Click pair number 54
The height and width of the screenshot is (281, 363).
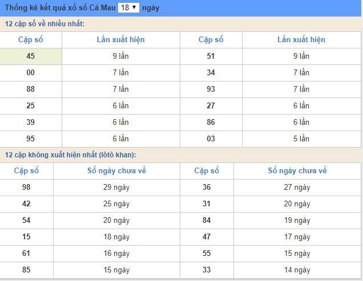tap(26, 220)
